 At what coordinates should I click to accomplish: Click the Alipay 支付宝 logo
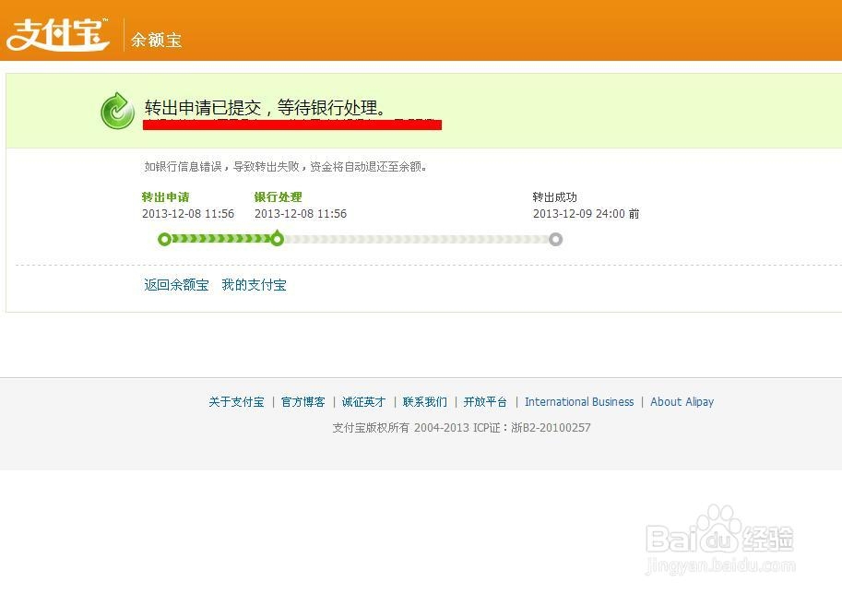[x=57, y=34]
